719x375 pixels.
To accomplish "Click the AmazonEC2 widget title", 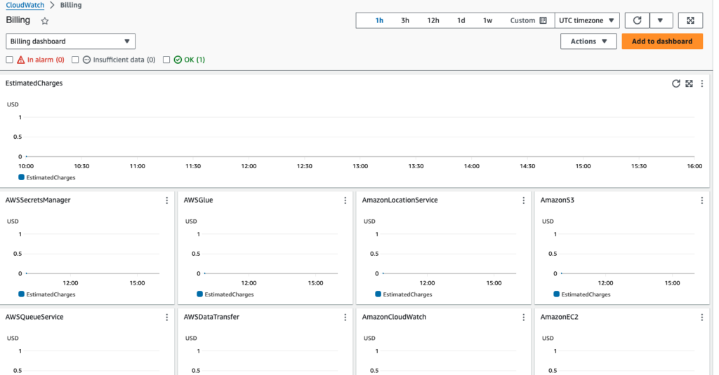I will pyautogui.click(x=560, y=317).
